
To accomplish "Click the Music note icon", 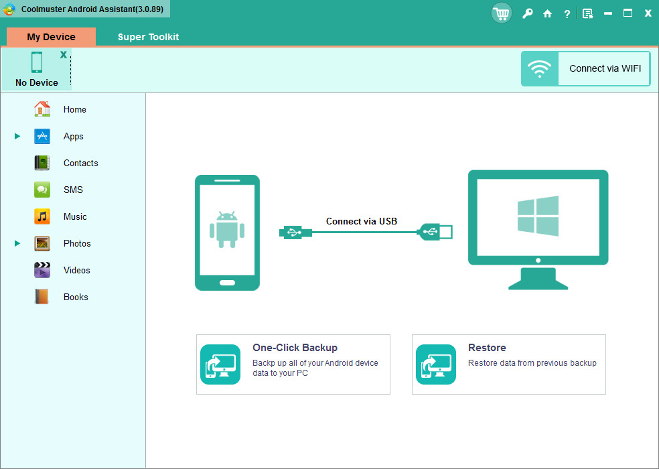I will (42, 216).
